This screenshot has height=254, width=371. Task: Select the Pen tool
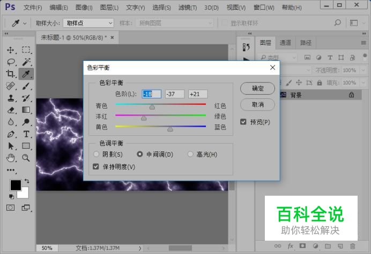[11, 134]
